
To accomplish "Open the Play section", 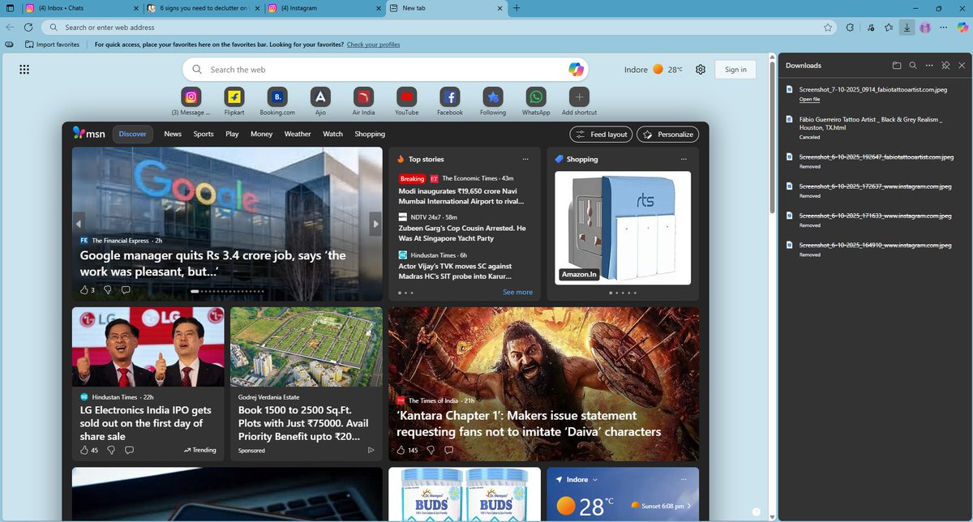I will 232,134.
